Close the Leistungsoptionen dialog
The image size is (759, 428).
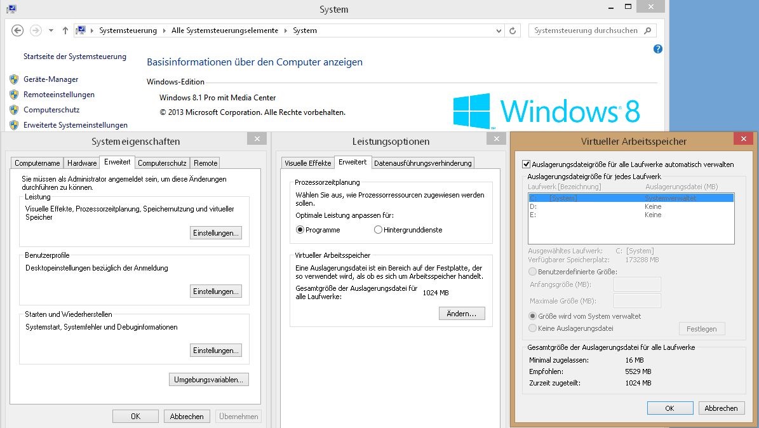click(496, 139)
